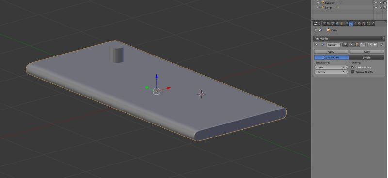
Task: Open the Texture properties tab
Action: [x=364, y=23]
